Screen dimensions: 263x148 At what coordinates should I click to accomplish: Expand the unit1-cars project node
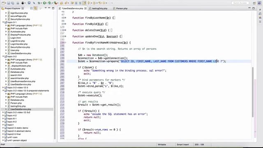click(3, 137)
